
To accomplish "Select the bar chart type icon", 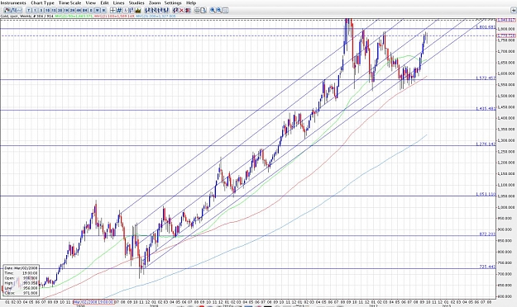I will (x=13, y=10).
